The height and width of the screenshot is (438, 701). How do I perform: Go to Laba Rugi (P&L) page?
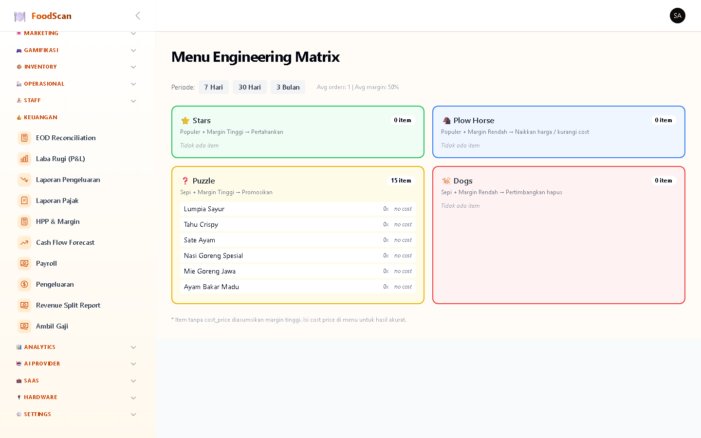coord(60,159)
